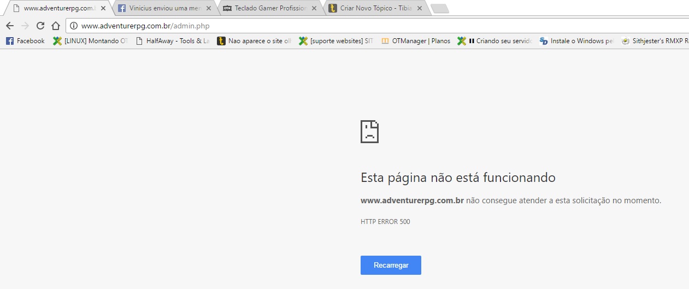Image resolution: width=689 pixels, height=289 pixels.
Task: Open the HalfAway - Tools bookmark
Action: [x=172, y=41]
